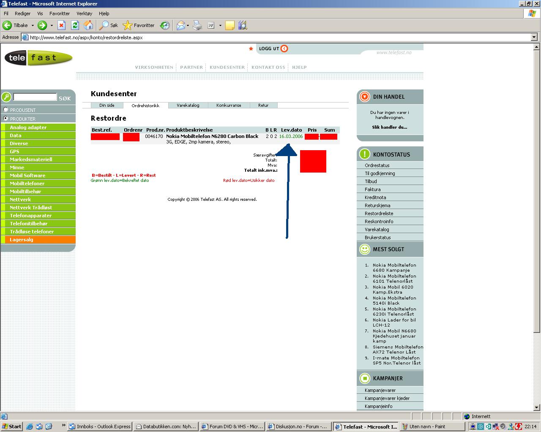Click the yellow note toolbar icon
This screenshot has height=432, width=541.
[230, 25]
